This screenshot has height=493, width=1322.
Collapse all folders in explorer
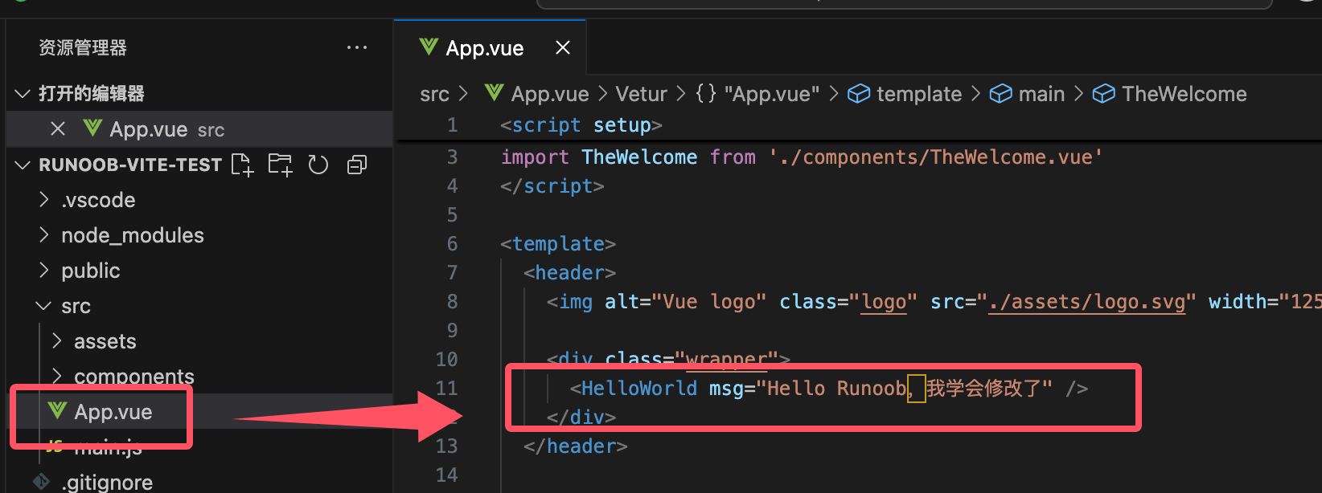[x=356, y=165]
